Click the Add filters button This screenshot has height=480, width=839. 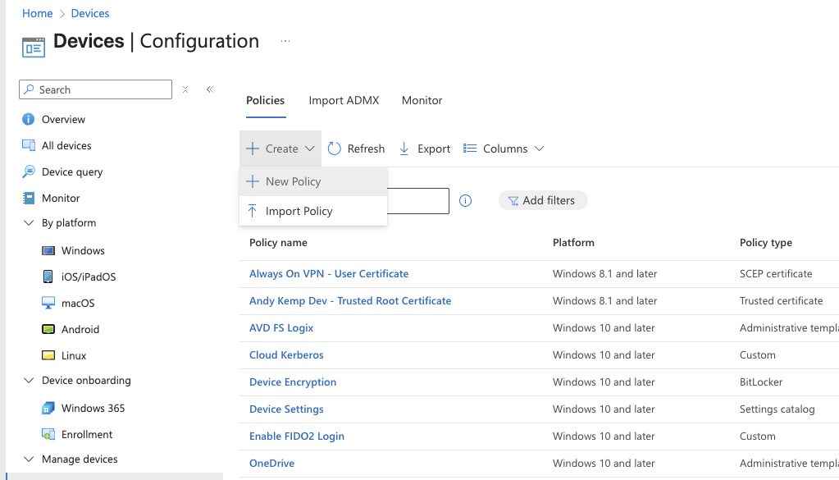[543, 201]
